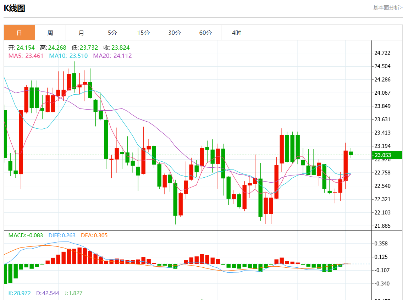Open the 60分 interval tab
The width and height of the screenshot is (408, 300).
coord(205,33)
